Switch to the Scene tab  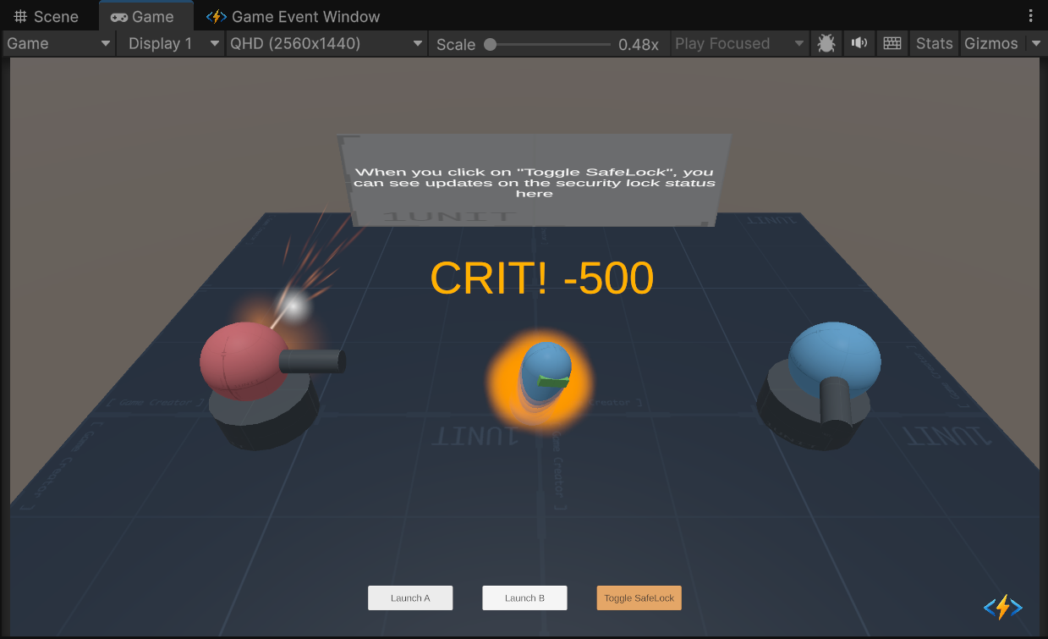point(47,15)
